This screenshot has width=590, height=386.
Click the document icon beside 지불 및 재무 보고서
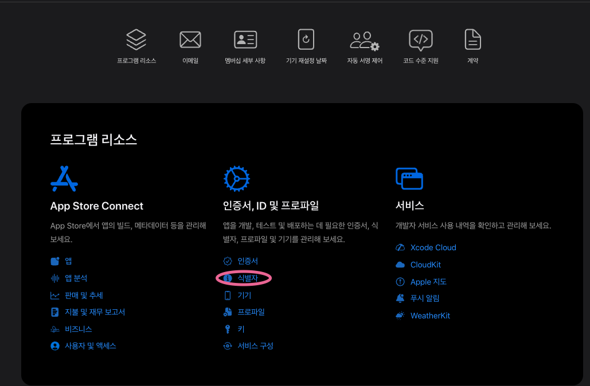[55, 312]
